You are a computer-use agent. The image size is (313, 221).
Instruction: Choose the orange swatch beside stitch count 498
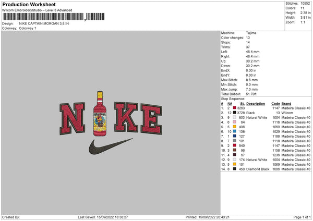pos(235,127)
